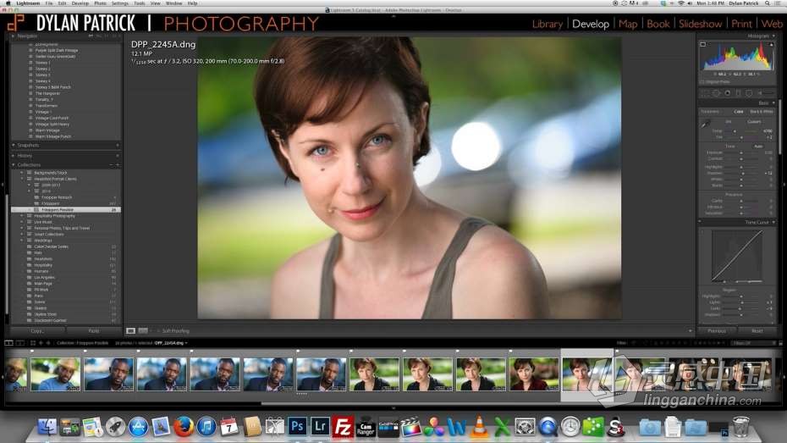Screen dimensions: 787x443
Task: Click the Auto tone button
Action: pyautogui.click(x=758, y=147)
